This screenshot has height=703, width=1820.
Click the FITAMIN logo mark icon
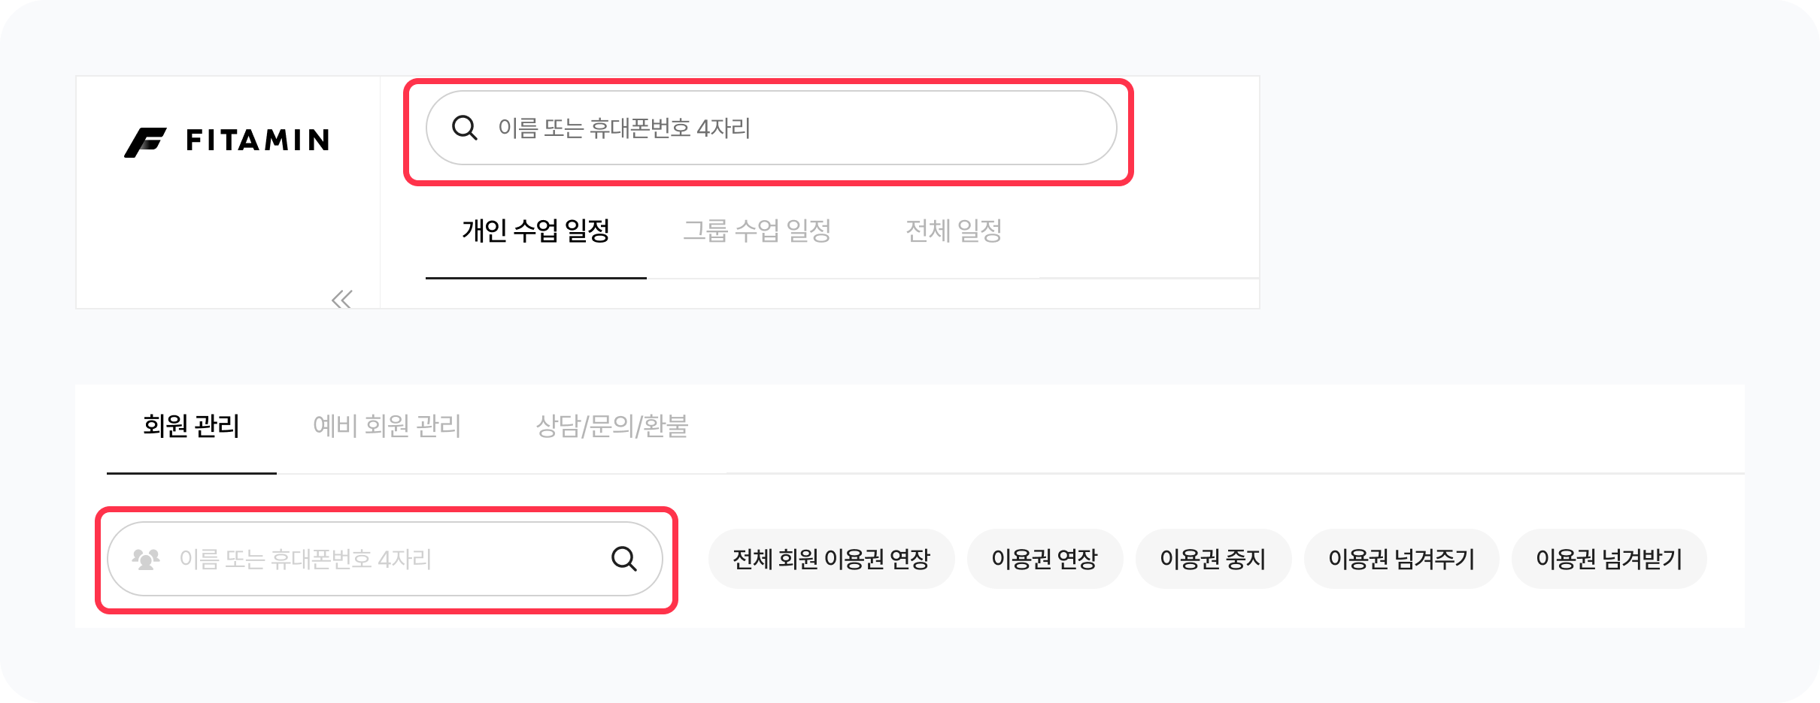(x=145, y=142)
